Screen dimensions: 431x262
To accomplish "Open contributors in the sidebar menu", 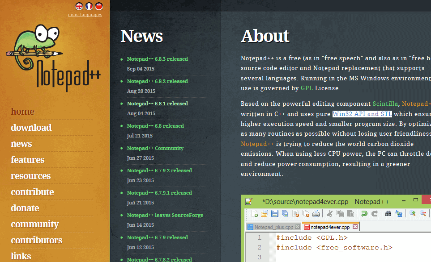I will [x=37, y=240].
